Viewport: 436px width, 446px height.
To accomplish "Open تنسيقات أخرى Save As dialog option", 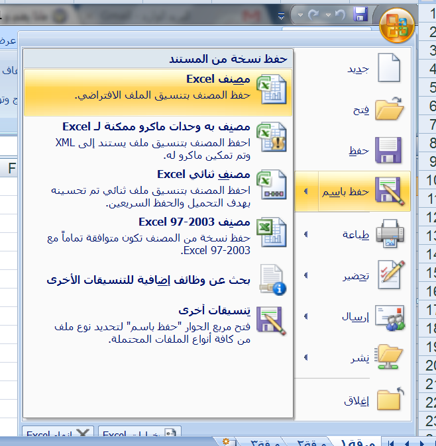I will [158, 325].
